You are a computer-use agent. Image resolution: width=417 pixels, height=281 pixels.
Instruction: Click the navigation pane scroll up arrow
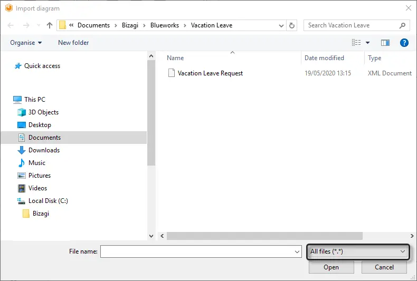(151, 56)
